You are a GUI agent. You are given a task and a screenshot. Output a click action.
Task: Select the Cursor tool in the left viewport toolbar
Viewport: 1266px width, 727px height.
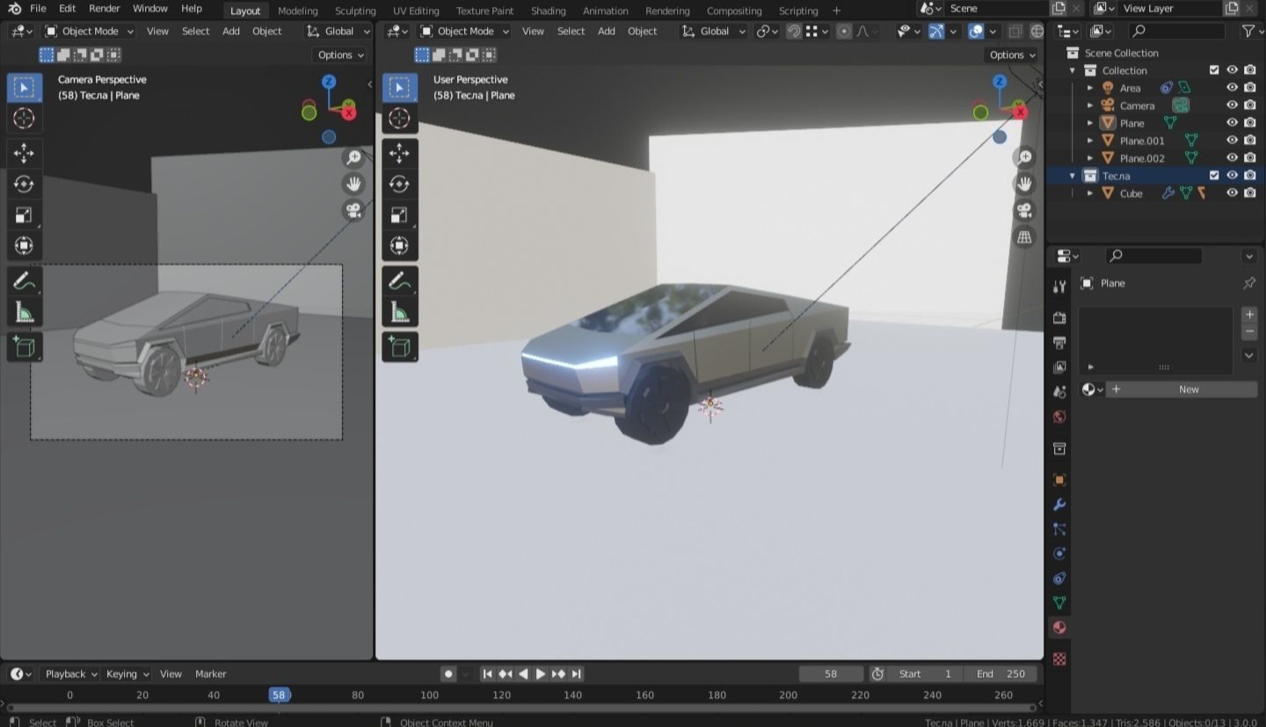pyautogui.click(x=24, y=118)
